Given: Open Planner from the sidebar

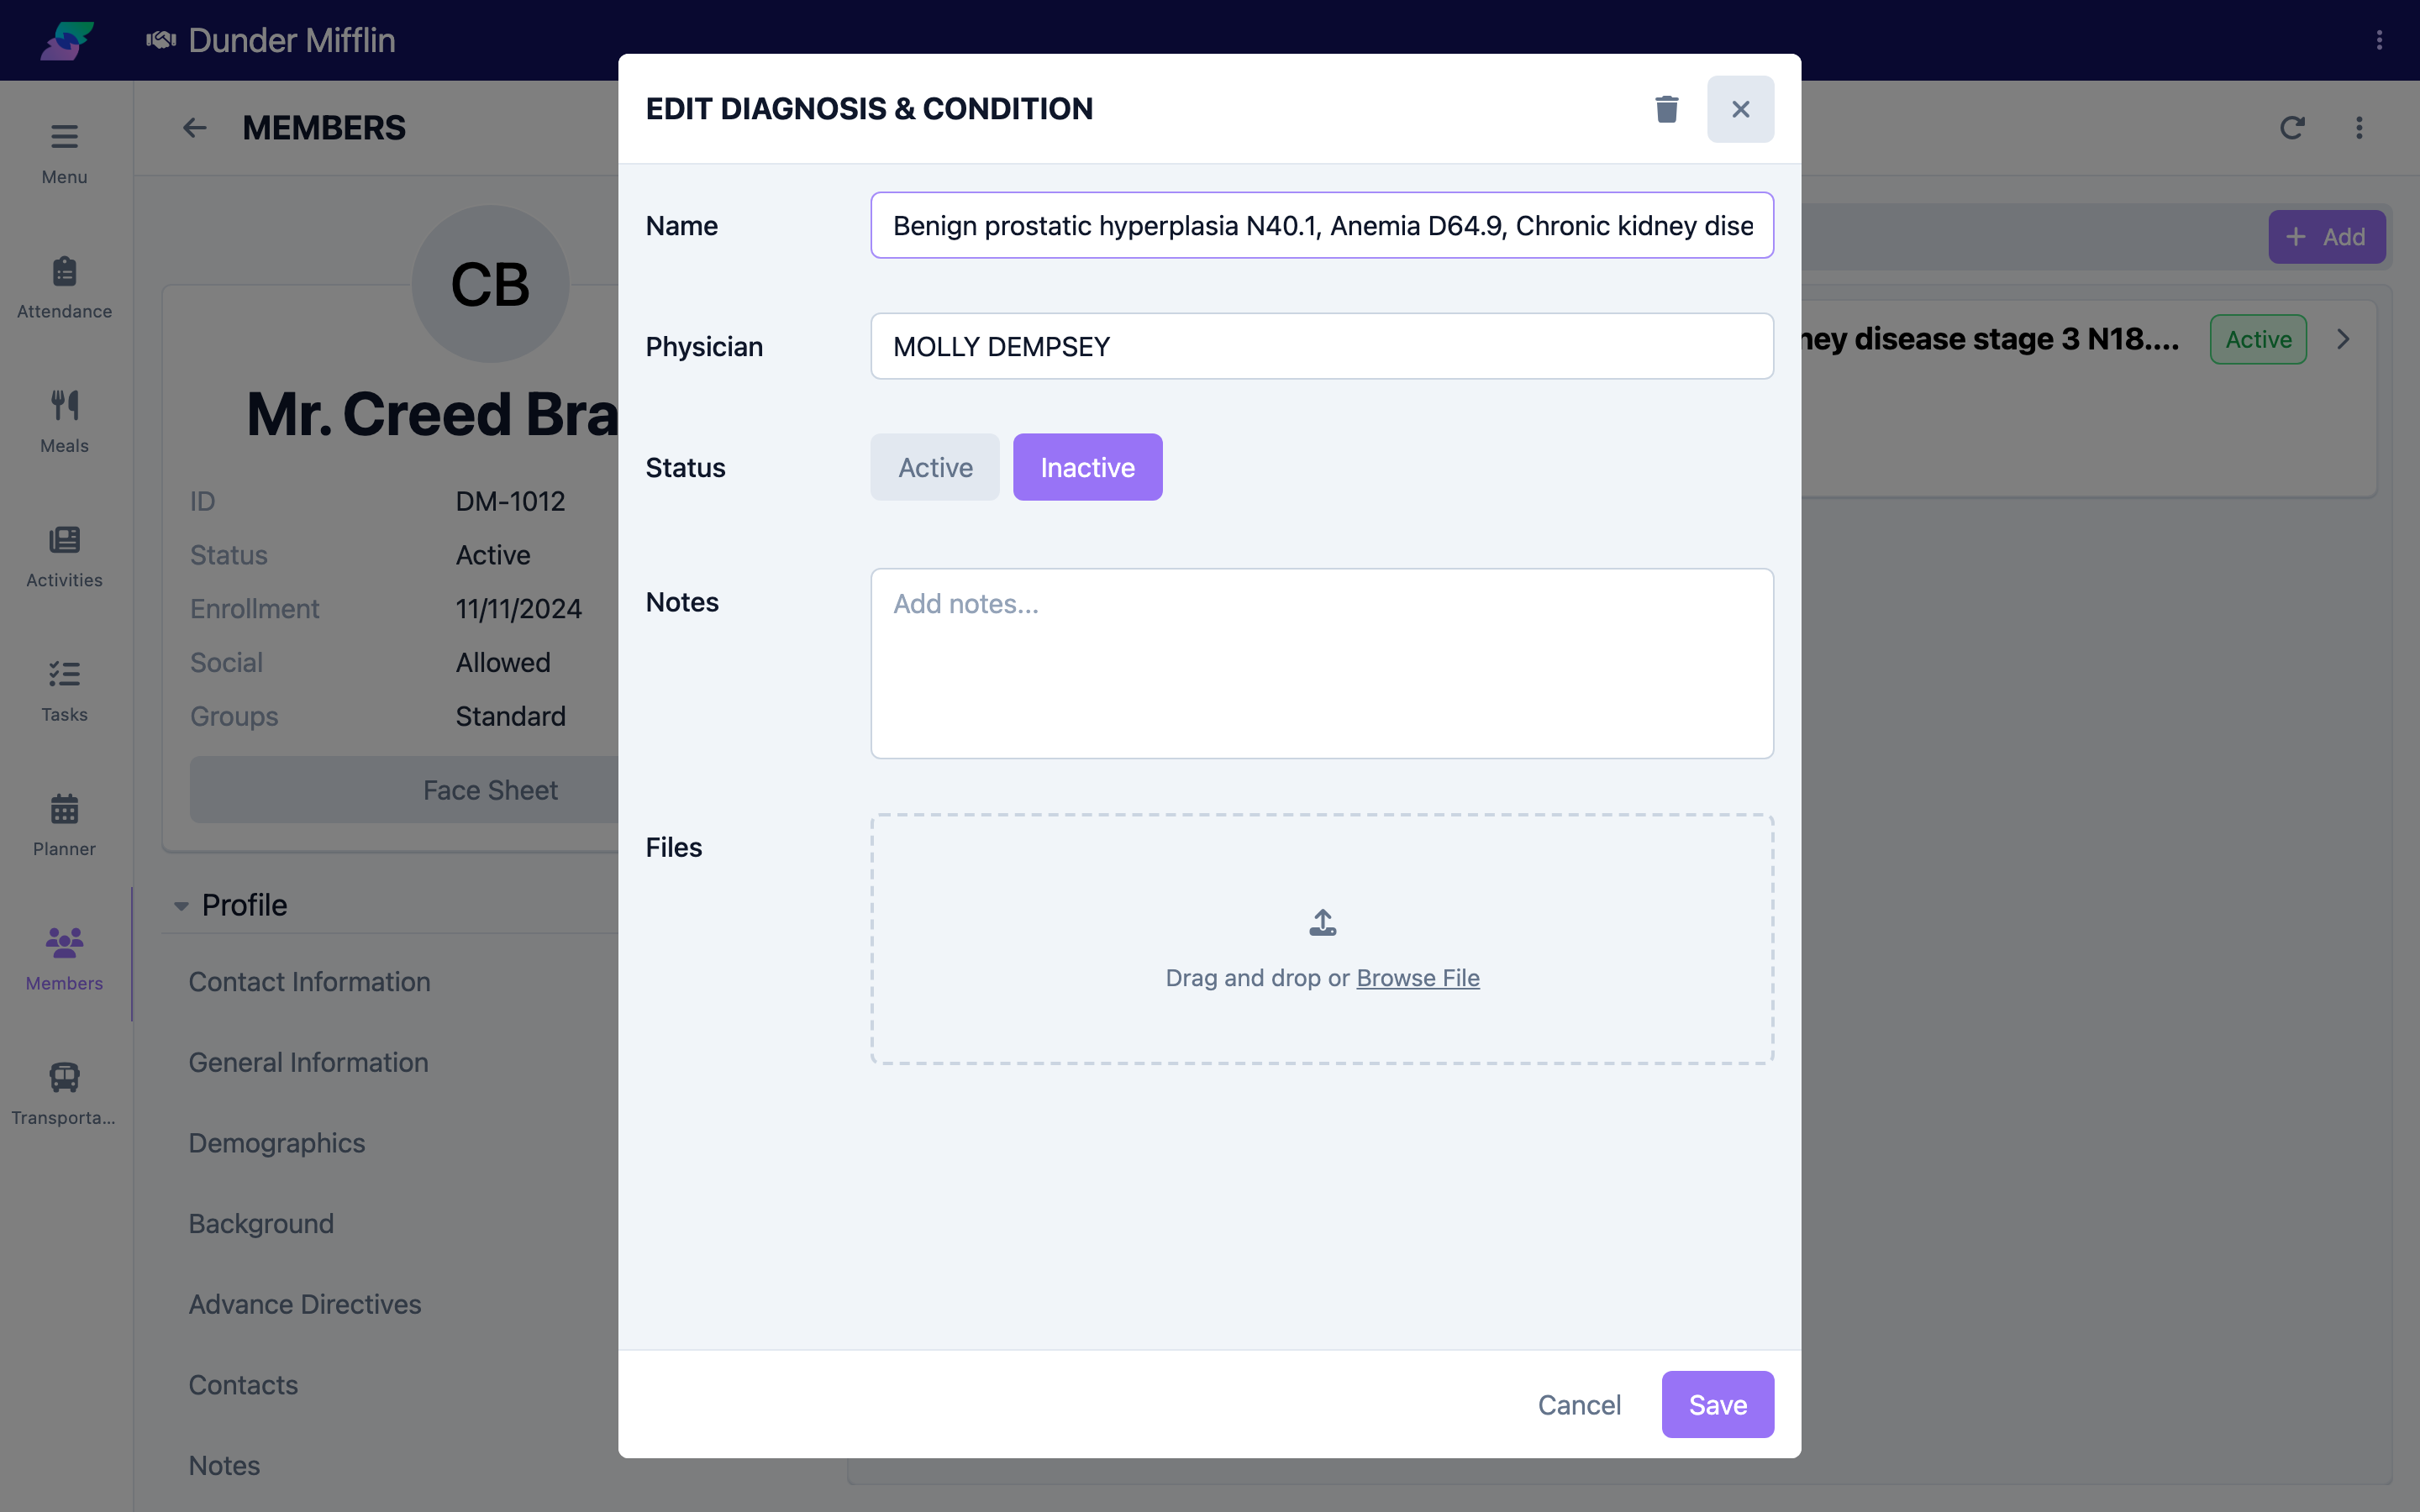Looking at the screenshot, I should tap(64, 826).
